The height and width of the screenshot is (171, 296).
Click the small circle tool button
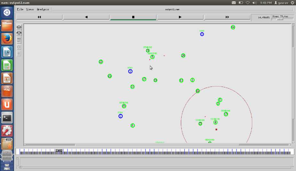(x=19, y=53)
